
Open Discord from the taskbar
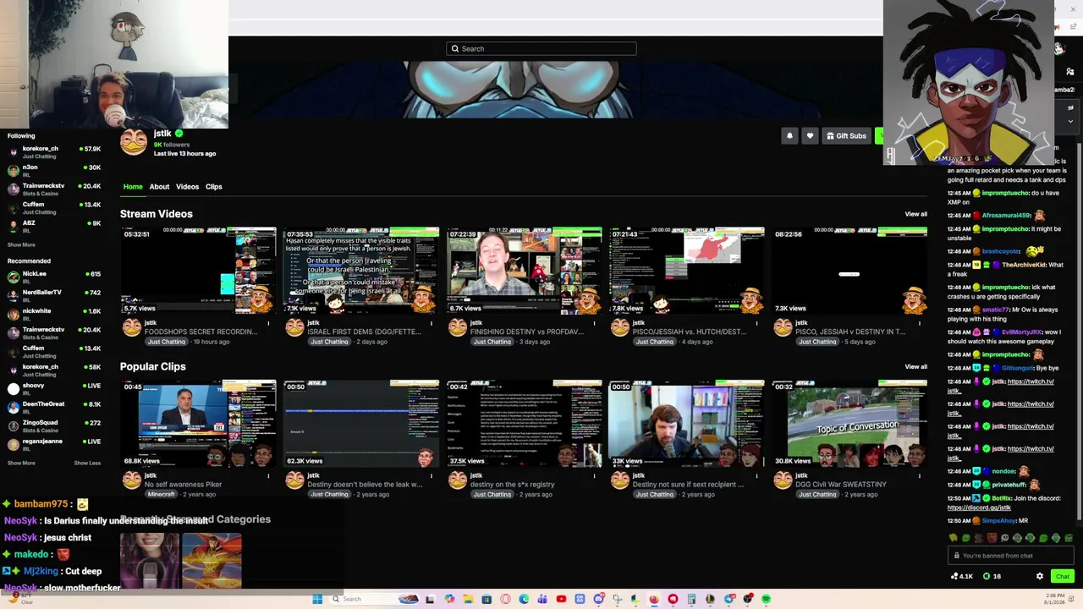pos(598,599)
